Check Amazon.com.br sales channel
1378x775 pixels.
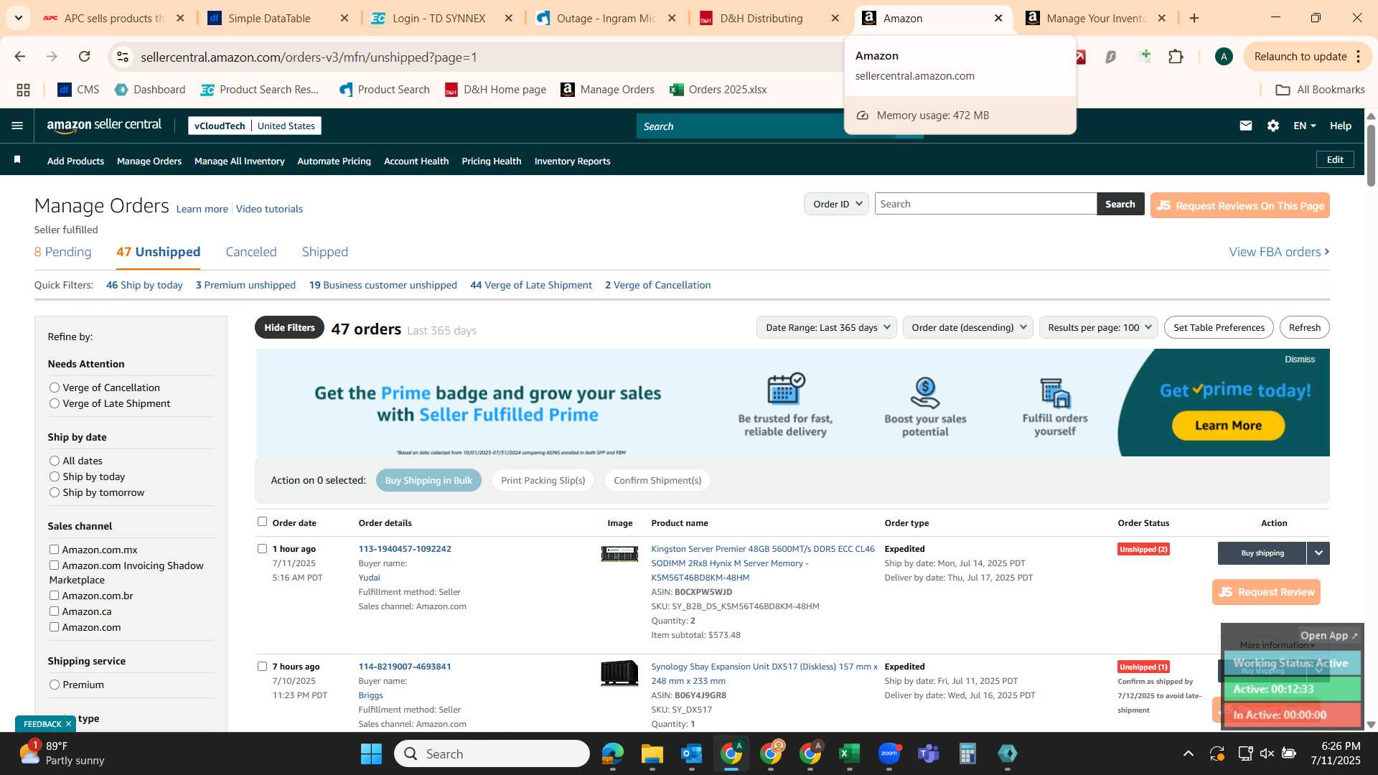[54, 595]
